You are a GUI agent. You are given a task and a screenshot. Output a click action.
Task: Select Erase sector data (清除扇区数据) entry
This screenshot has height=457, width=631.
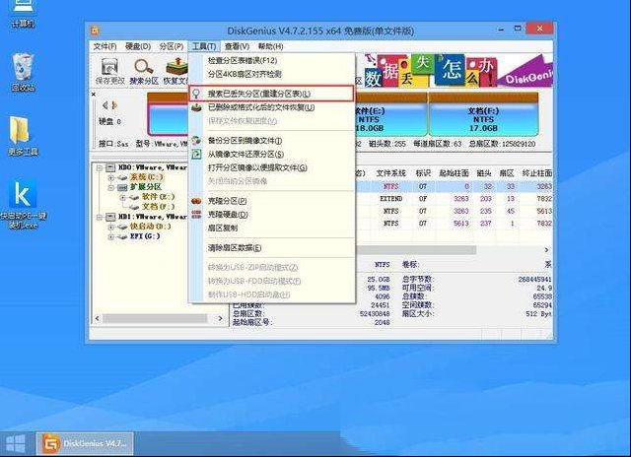pyautogui.click(x=272, y=248)
